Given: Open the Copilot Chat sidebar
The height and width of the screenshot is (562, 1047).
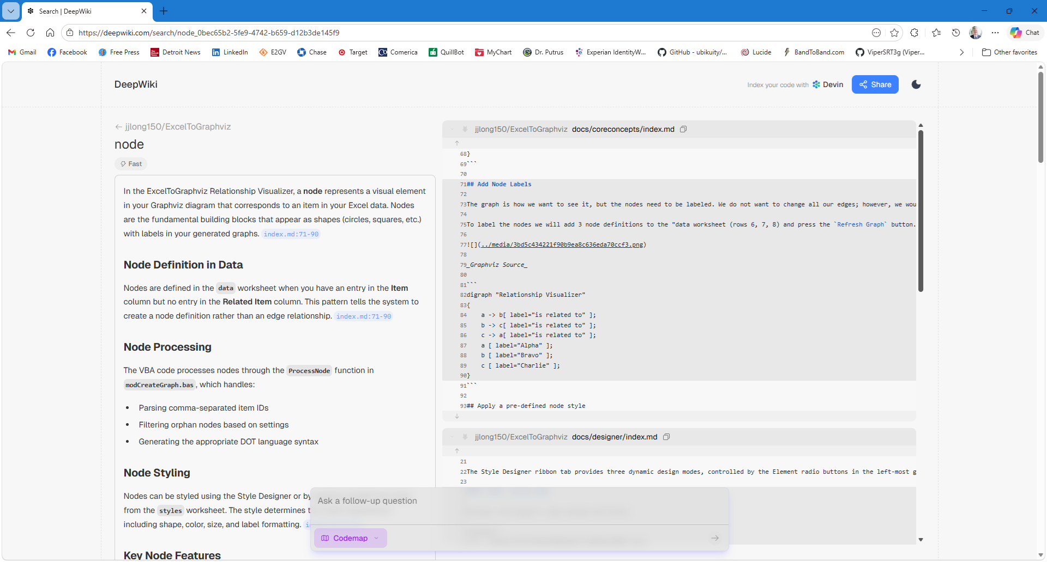Looking at the screenshot, I should coord(1025,33).
